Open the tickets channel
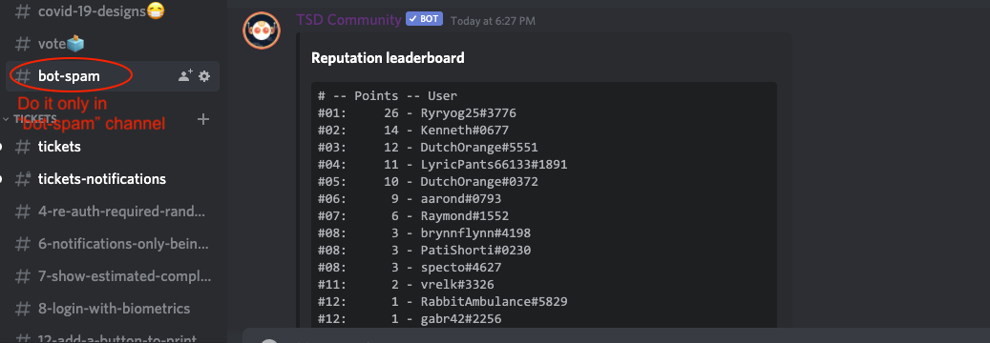Image resolution: width=990 pixels, height=343 pixels. tap(113, 147)
